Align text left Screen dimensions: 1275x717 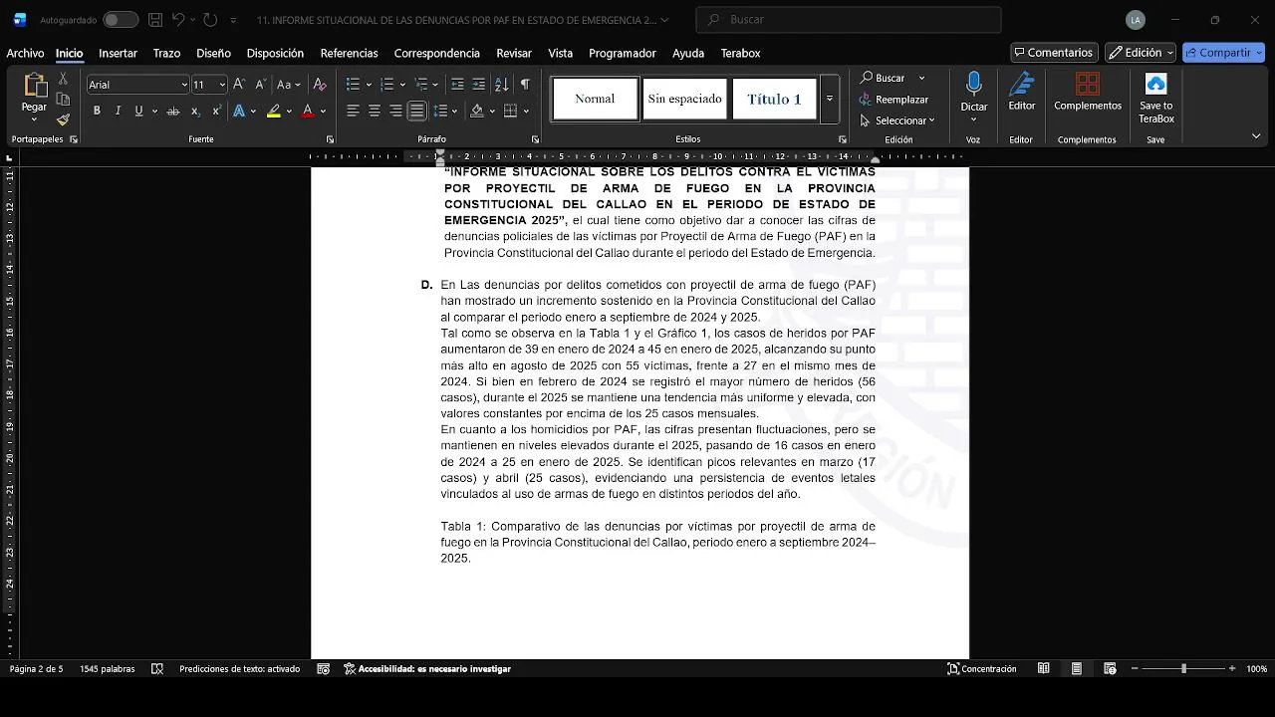pyautogui.click(x=353, y=111)
